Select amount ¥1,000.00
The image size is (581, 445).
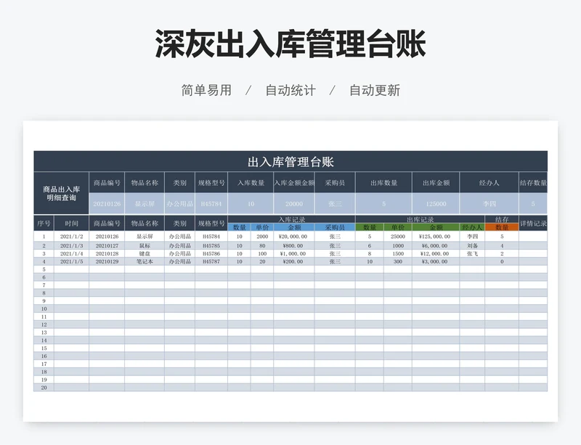[x=293, y=253]
